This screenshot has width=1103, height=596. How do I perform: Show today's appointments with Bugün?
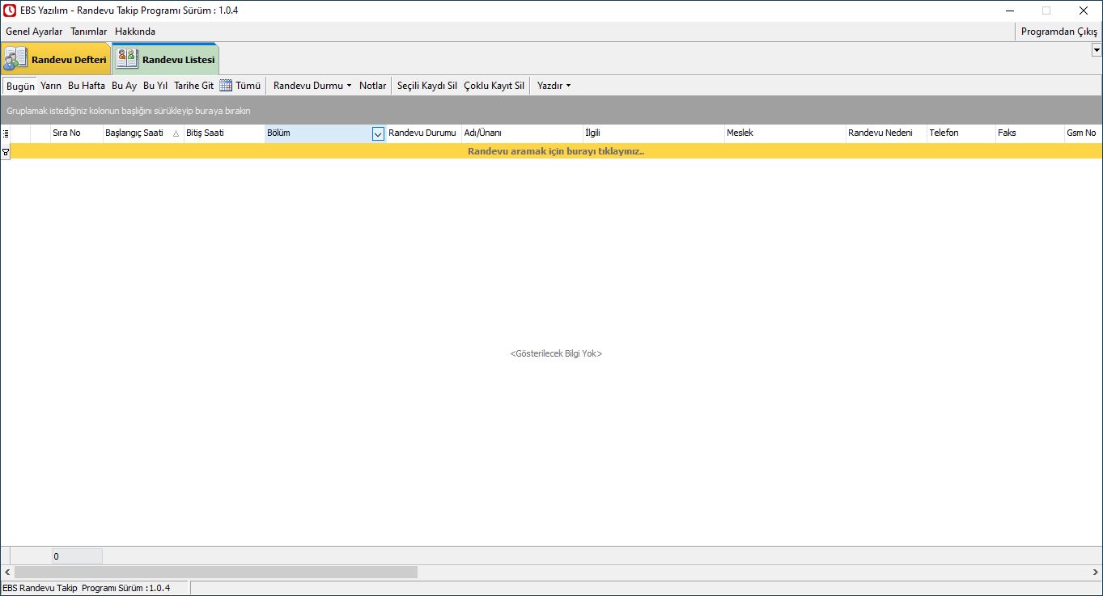pos(20,86)
